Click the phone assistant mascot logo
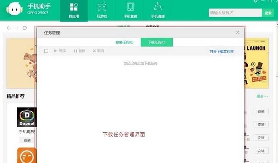The height and width of the screenshot is (163, 278). click(14, 9)
